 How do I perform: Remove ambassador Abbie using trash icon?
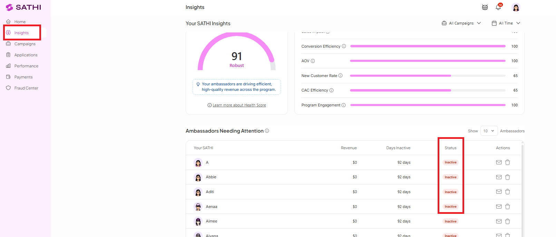(508, 177)
